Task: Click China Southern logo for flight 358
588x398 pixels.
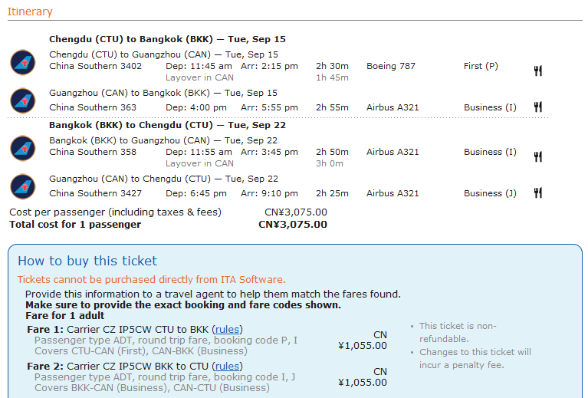Action: (x=23, y=147)
